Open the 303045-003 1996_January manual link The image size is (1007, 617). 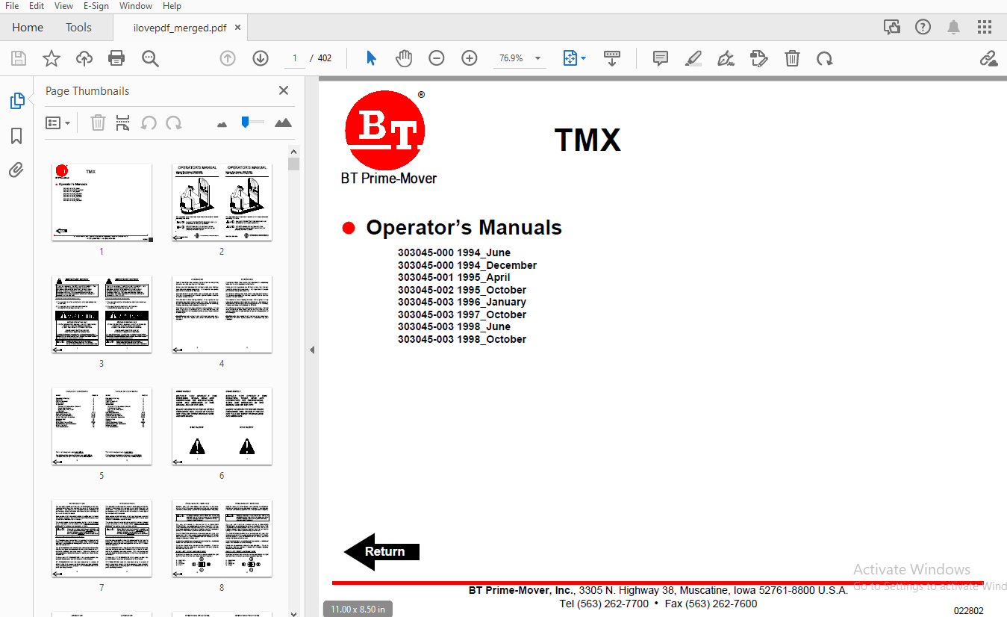[462, 302]
